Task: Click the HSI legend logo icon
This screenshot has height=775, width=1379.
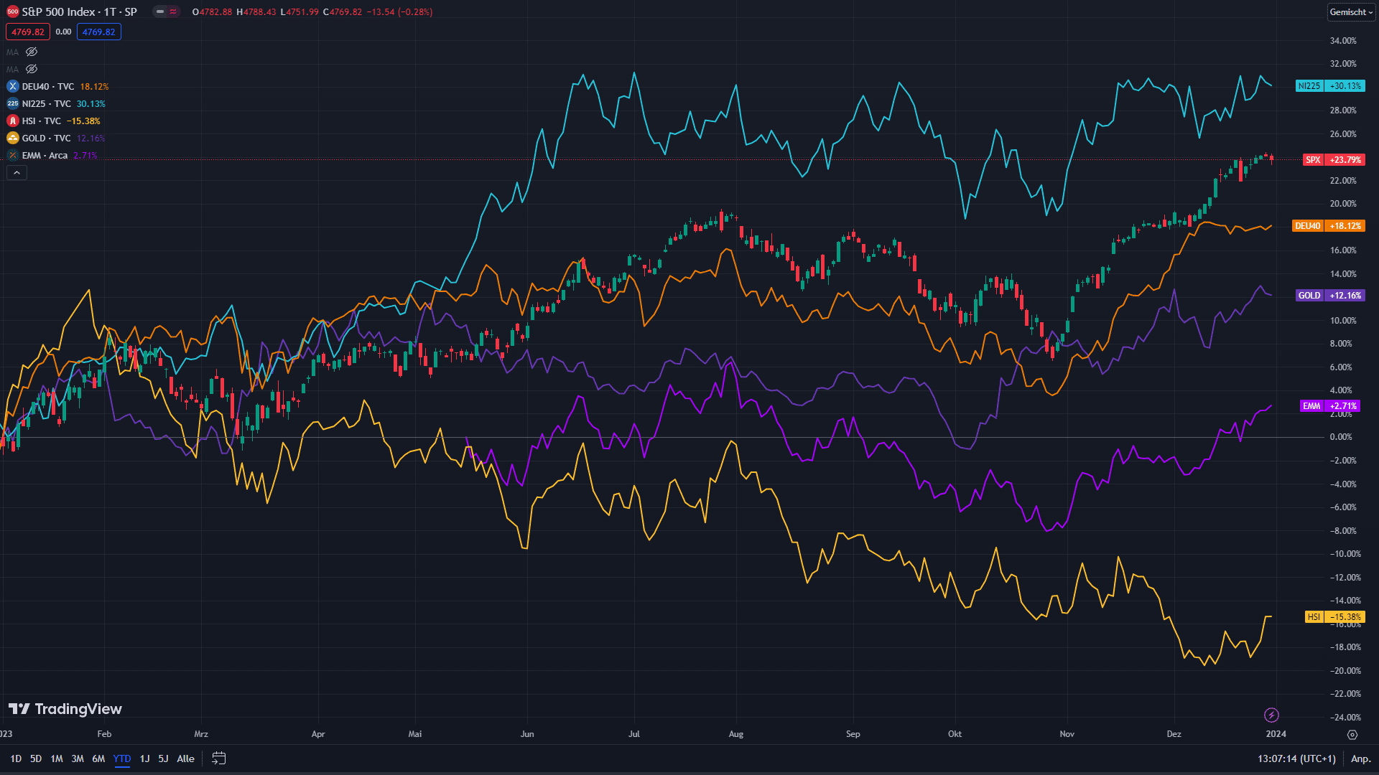Action: (13, 121)
